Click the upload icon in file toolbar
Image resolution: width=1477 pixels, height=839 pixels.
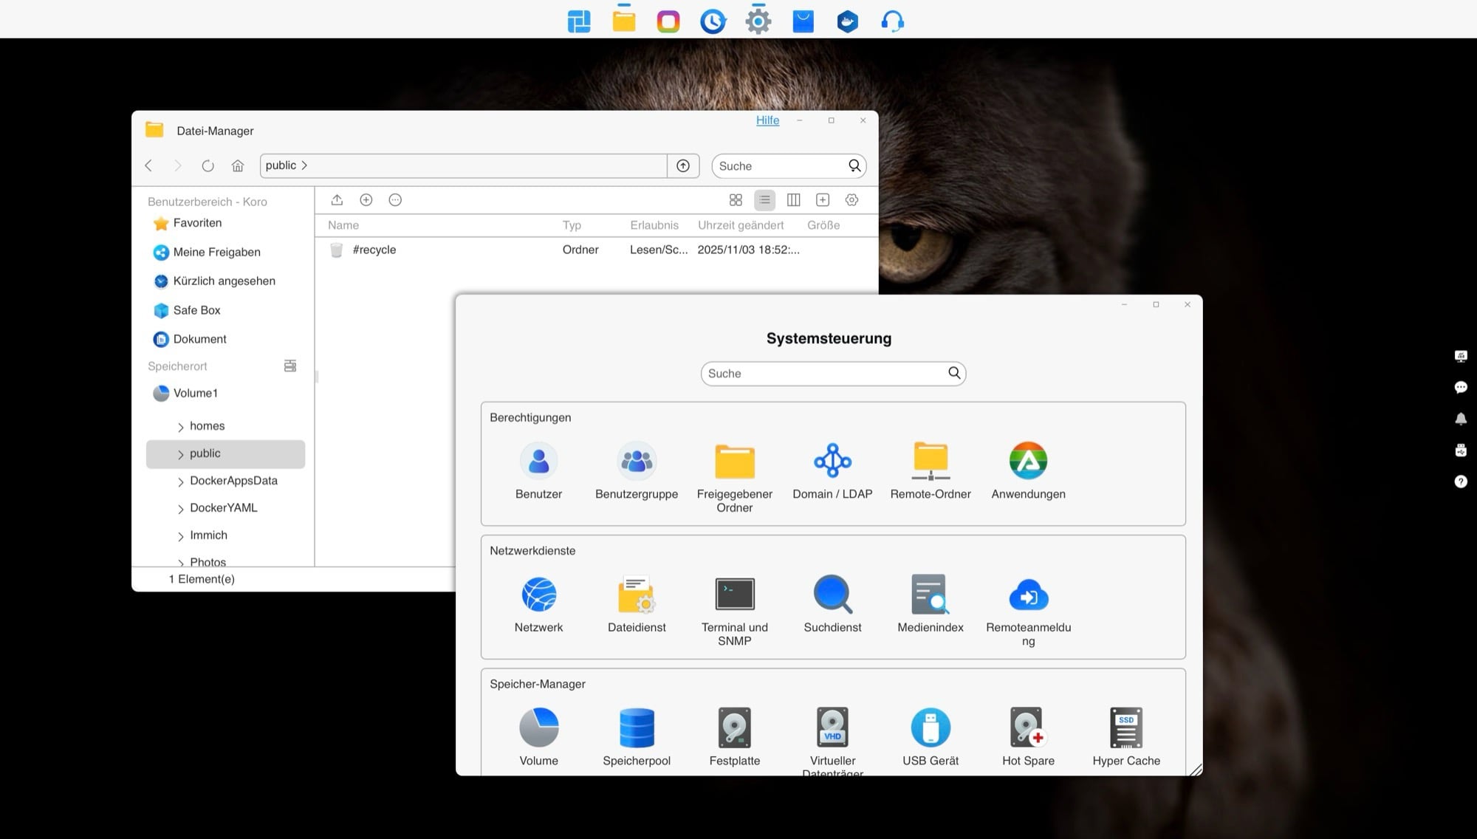click(x=337, y=200)
